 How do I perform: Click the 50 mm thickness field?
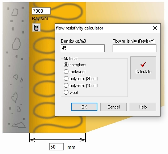point(56,147)
